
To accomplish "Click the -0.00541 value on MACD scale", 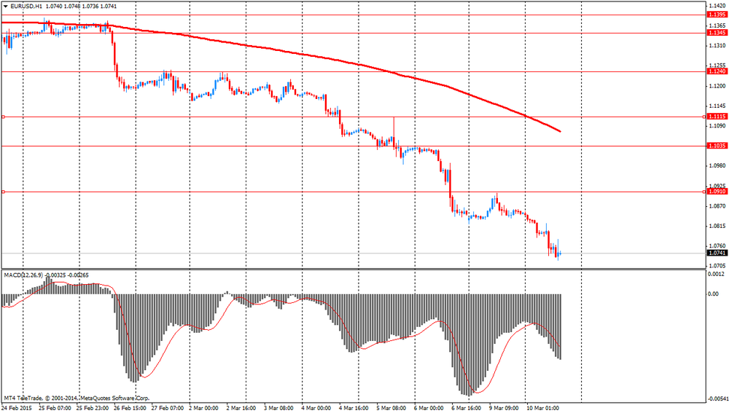I will [717, 399].
